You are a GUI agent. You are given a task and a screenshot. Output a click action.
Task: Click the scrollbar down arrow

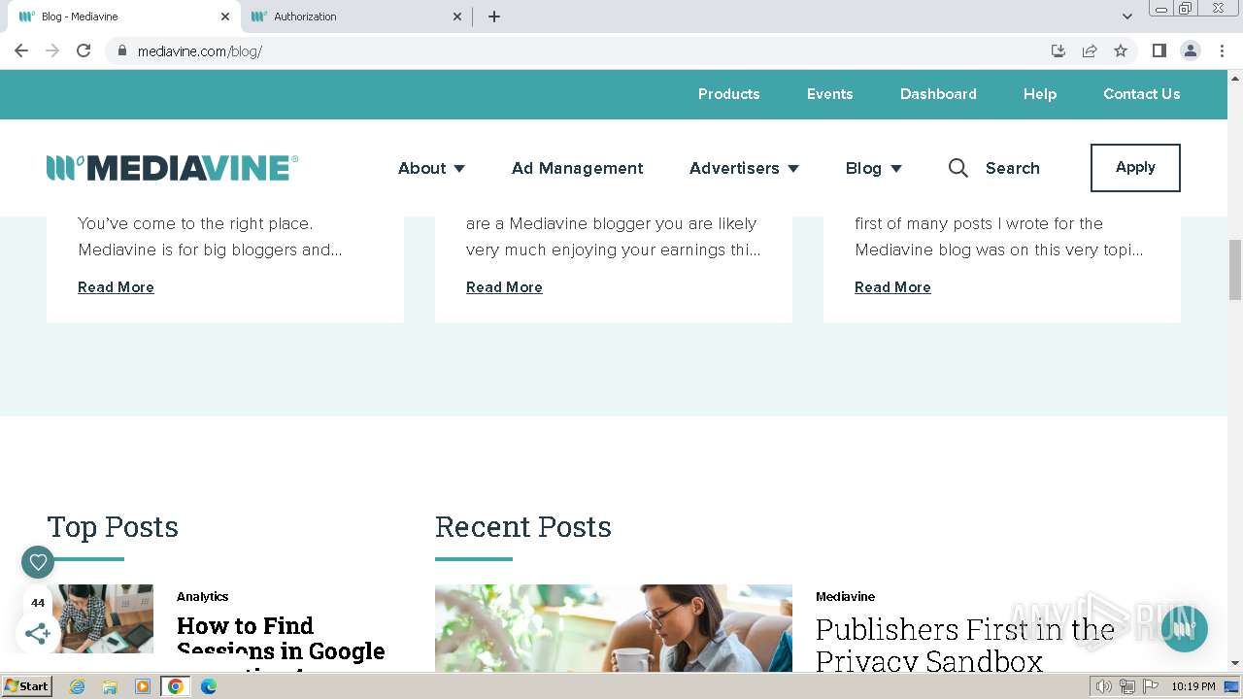[x=1235, y=663]
